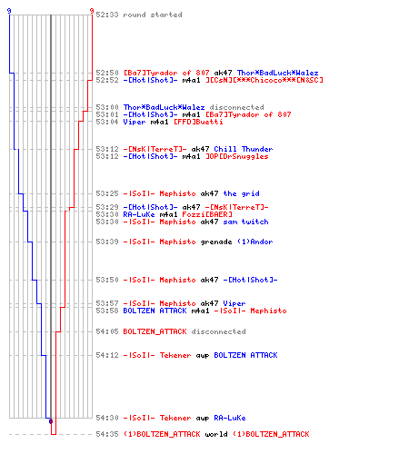409x454 pixels.
Task: Select [FFD]Buetti victim name
Action: click(x=198, y=122)
